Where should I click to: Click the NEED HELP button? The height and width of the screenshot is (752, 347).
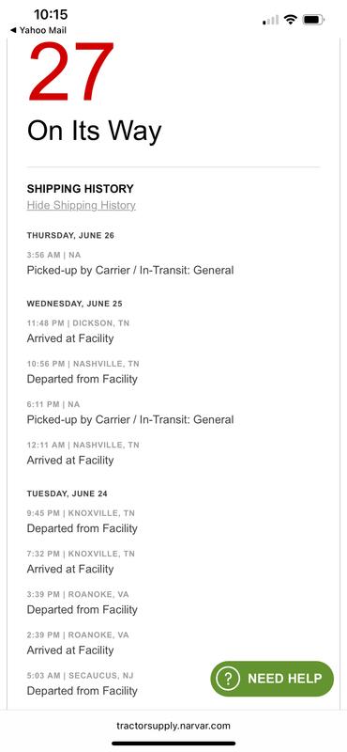pos(272,679)
